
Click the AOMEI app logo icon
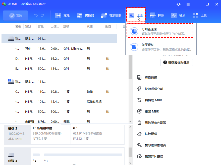click(4, 4)
